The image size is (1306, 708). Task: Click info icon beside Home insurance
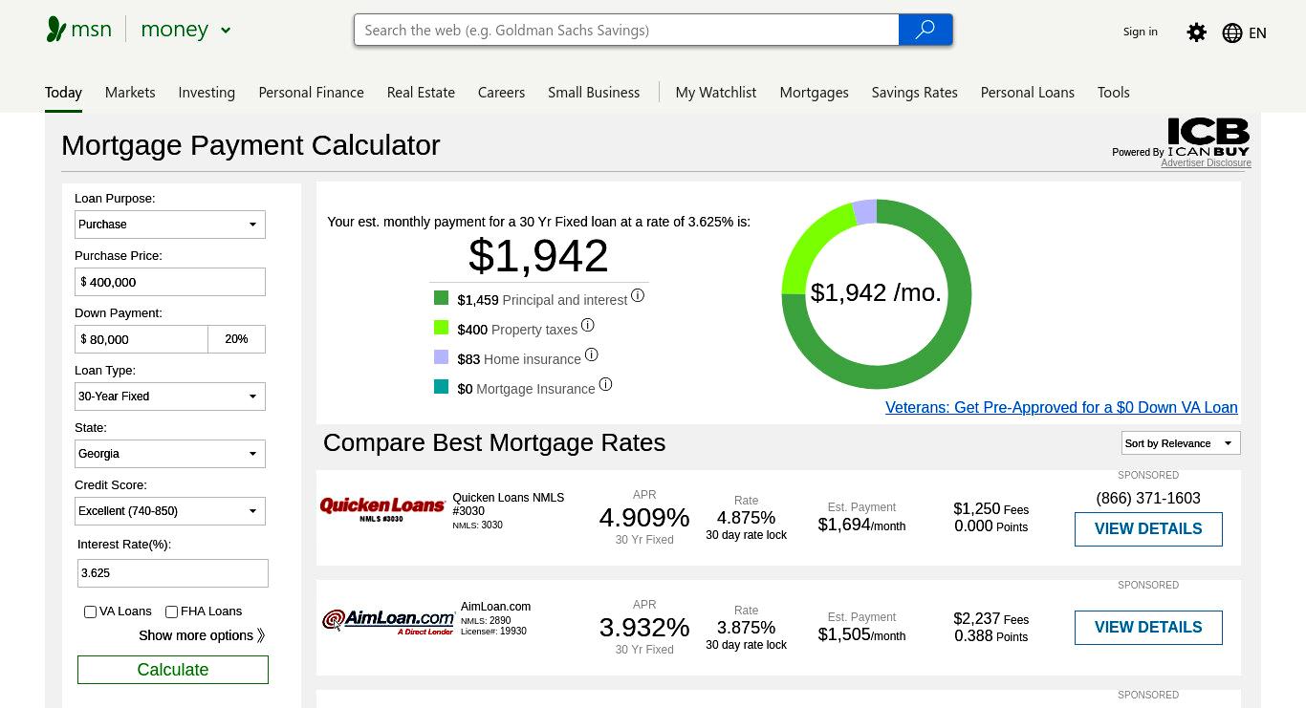[x=592, y=355]
